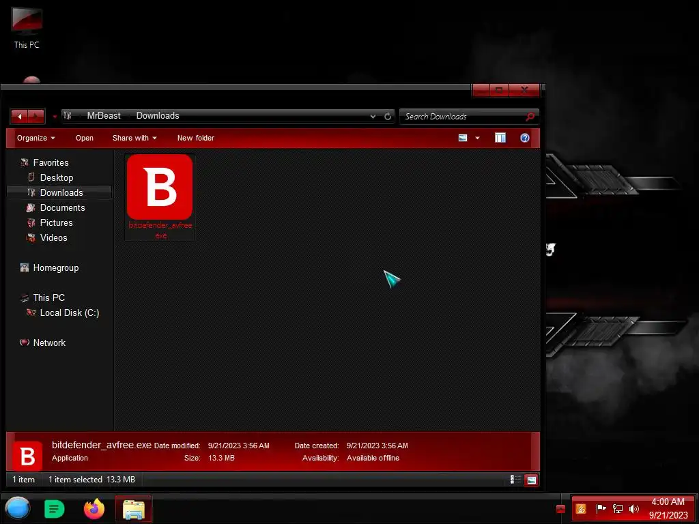Click Available offline text

pos(373,458)
